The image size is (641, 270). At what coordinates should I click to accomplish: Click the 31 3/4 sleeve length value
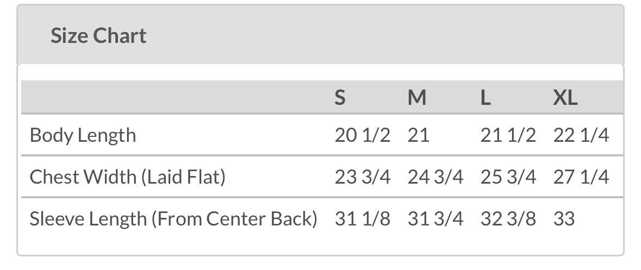pyautogui.click(x=435, y=218)
